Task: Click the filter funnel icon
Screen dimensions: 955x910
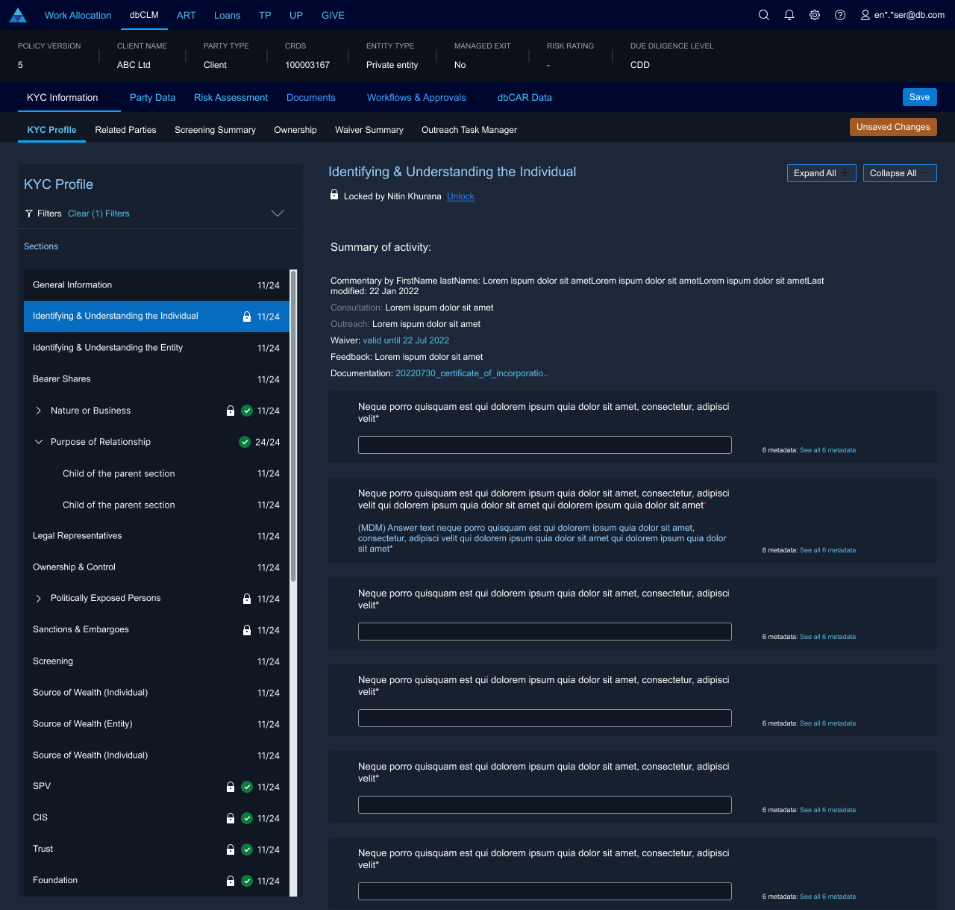Action: click(x=29, y=214)
